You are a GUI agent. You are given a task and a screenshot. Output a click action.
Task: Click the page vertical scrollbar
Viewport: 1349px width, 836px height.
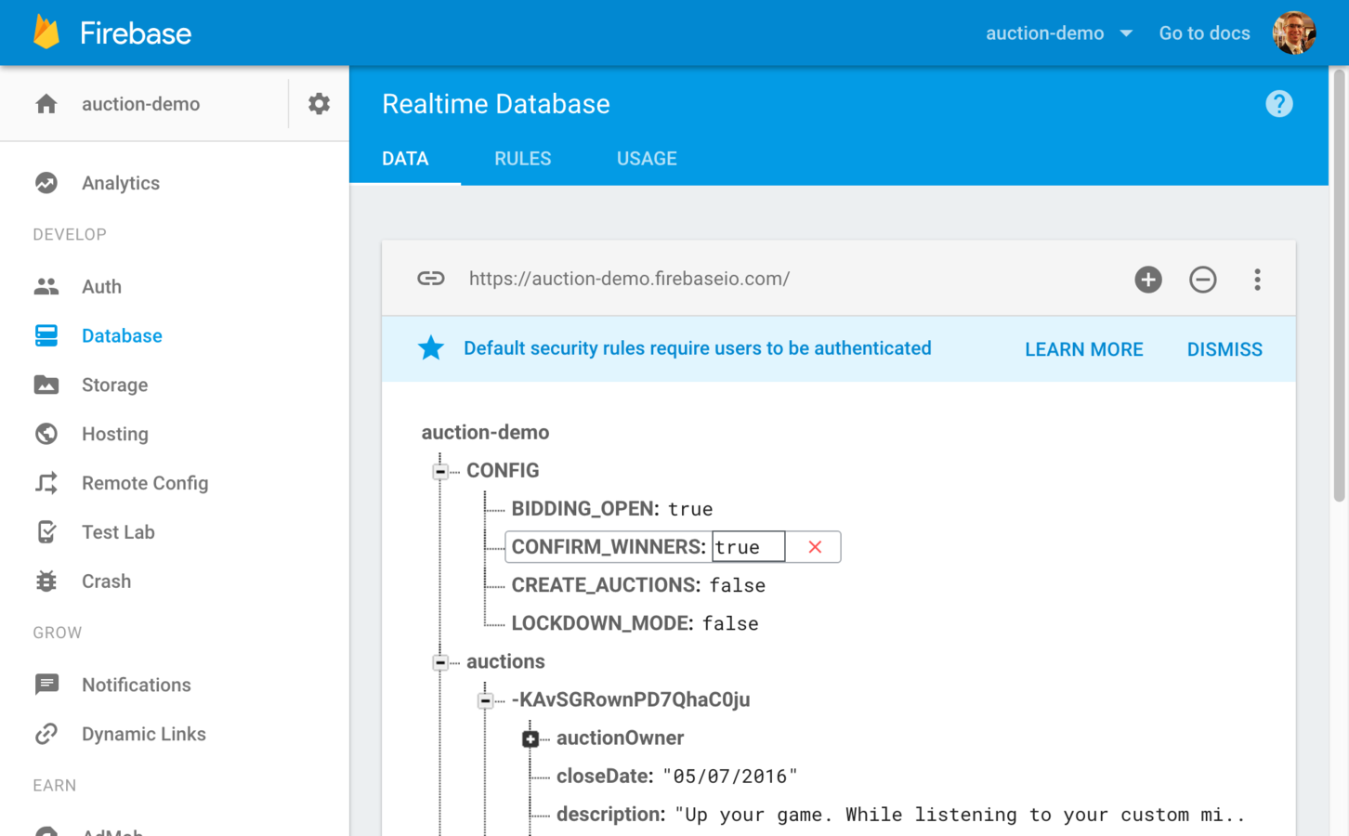[x=1339, y=284]
